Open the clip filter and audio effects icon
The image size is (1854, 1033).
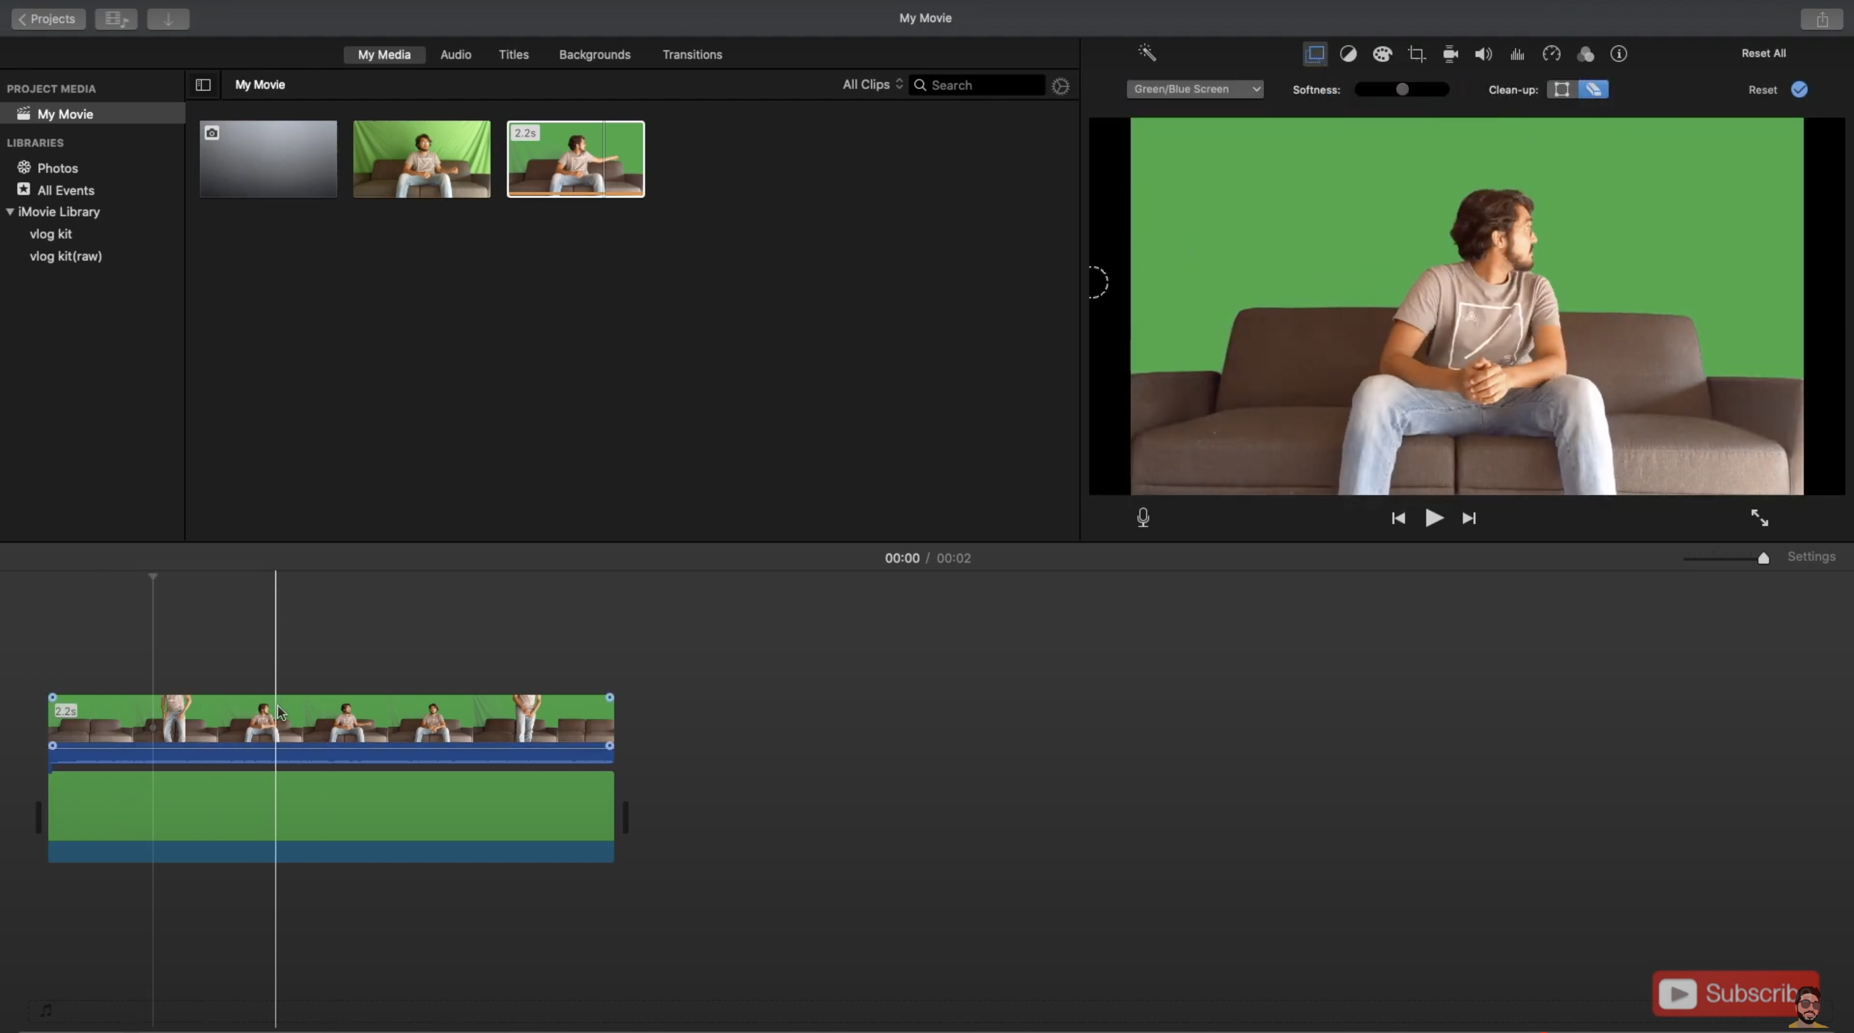[1585, 54]
